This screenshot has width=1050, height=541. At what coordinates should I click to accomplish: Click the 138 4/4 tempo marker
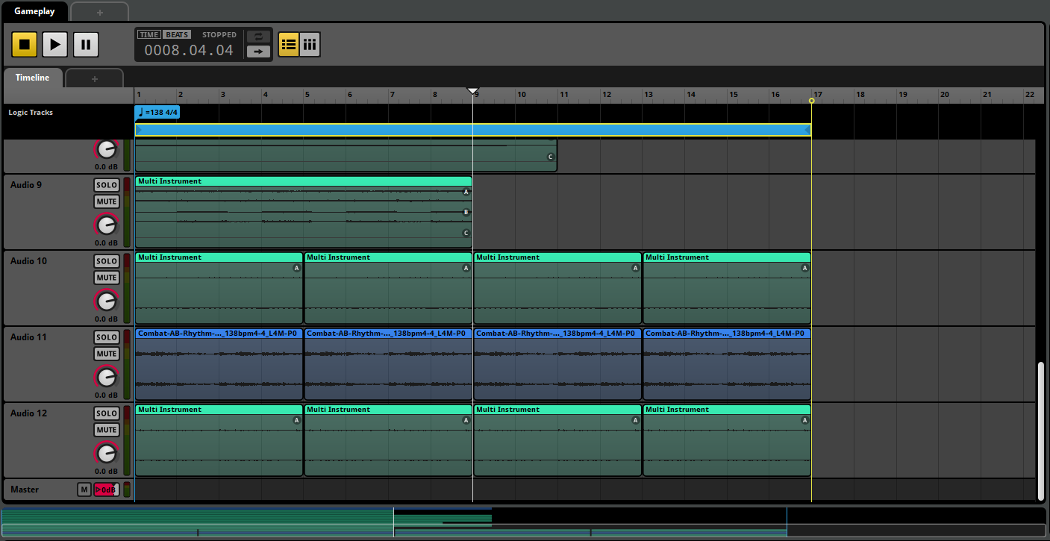157,112
